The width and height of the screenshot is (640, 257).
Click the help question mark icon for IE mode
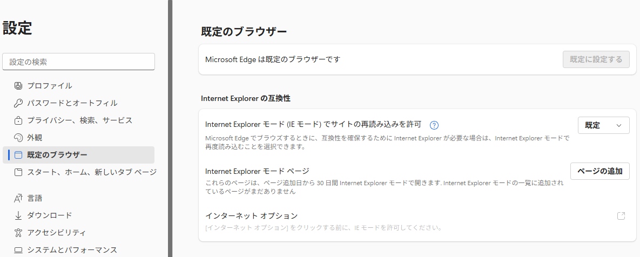434,125
